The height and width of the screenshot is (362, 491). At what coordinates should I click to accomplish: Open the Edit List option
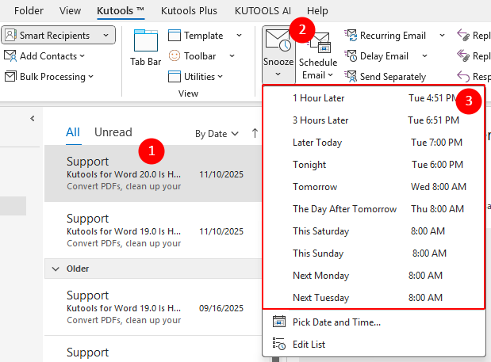click(374, 345)
